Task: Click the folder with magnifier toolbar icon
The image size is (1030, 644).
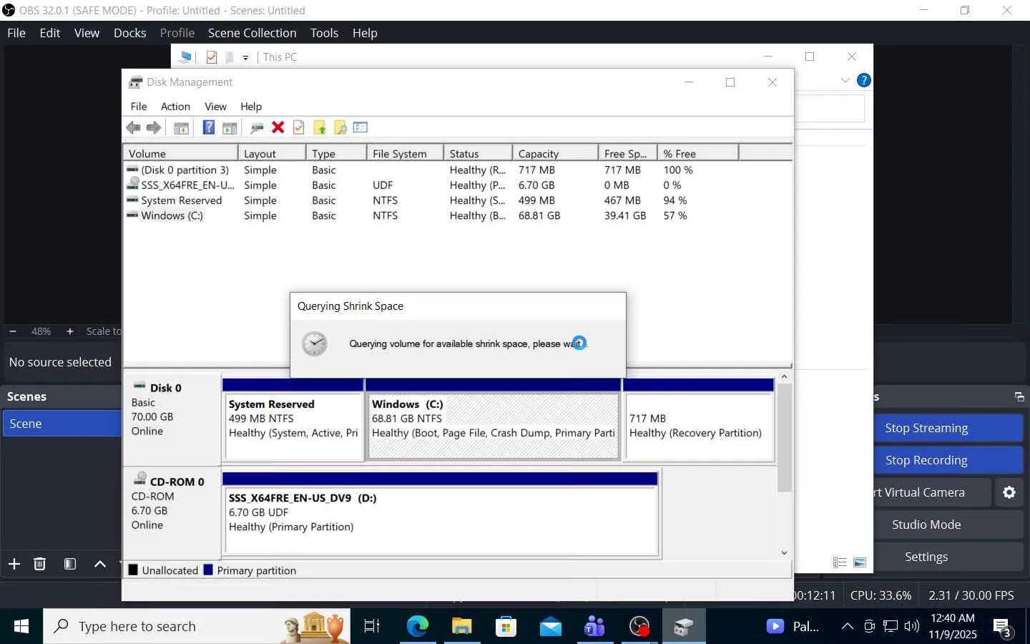Action: tap(340, 128)
